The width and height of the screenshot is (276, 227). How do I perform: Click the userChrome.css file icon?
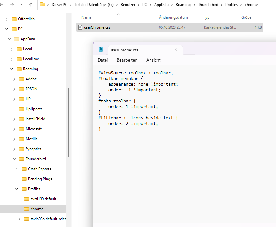[x=80, y=27]
